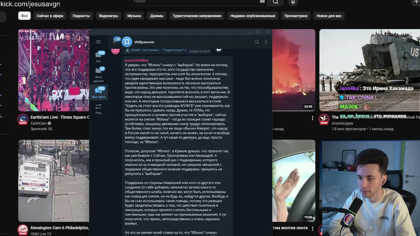420x236 pixels.
Task: Select the Недавно опубликованные filter chip
Action: (253, 16)
